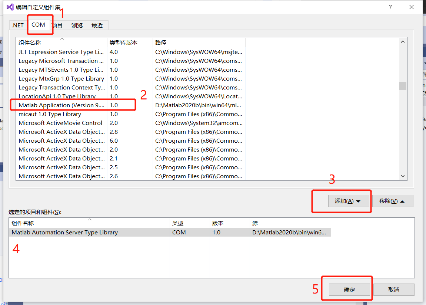Viewport: 426px width, 305px height.
Task: Click the scroll down arrow in component list
Action: click(x=403, y=176)
